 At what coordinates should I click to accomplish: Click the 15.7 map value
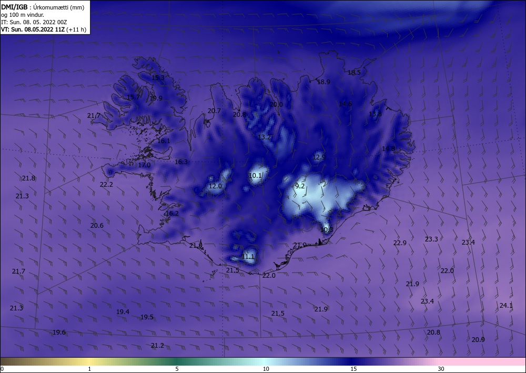coord(133,97)
